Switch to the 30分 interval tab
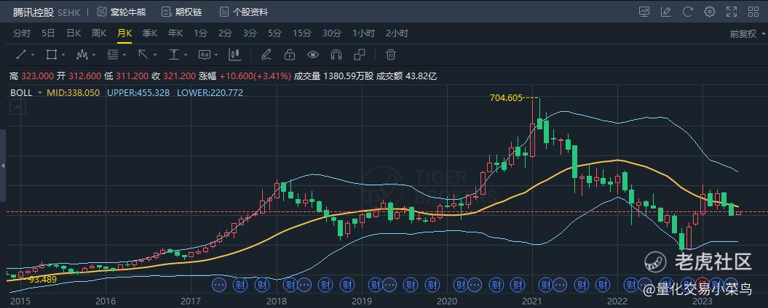The width and height of the screenshot is (768, 308). coord(332,33)
